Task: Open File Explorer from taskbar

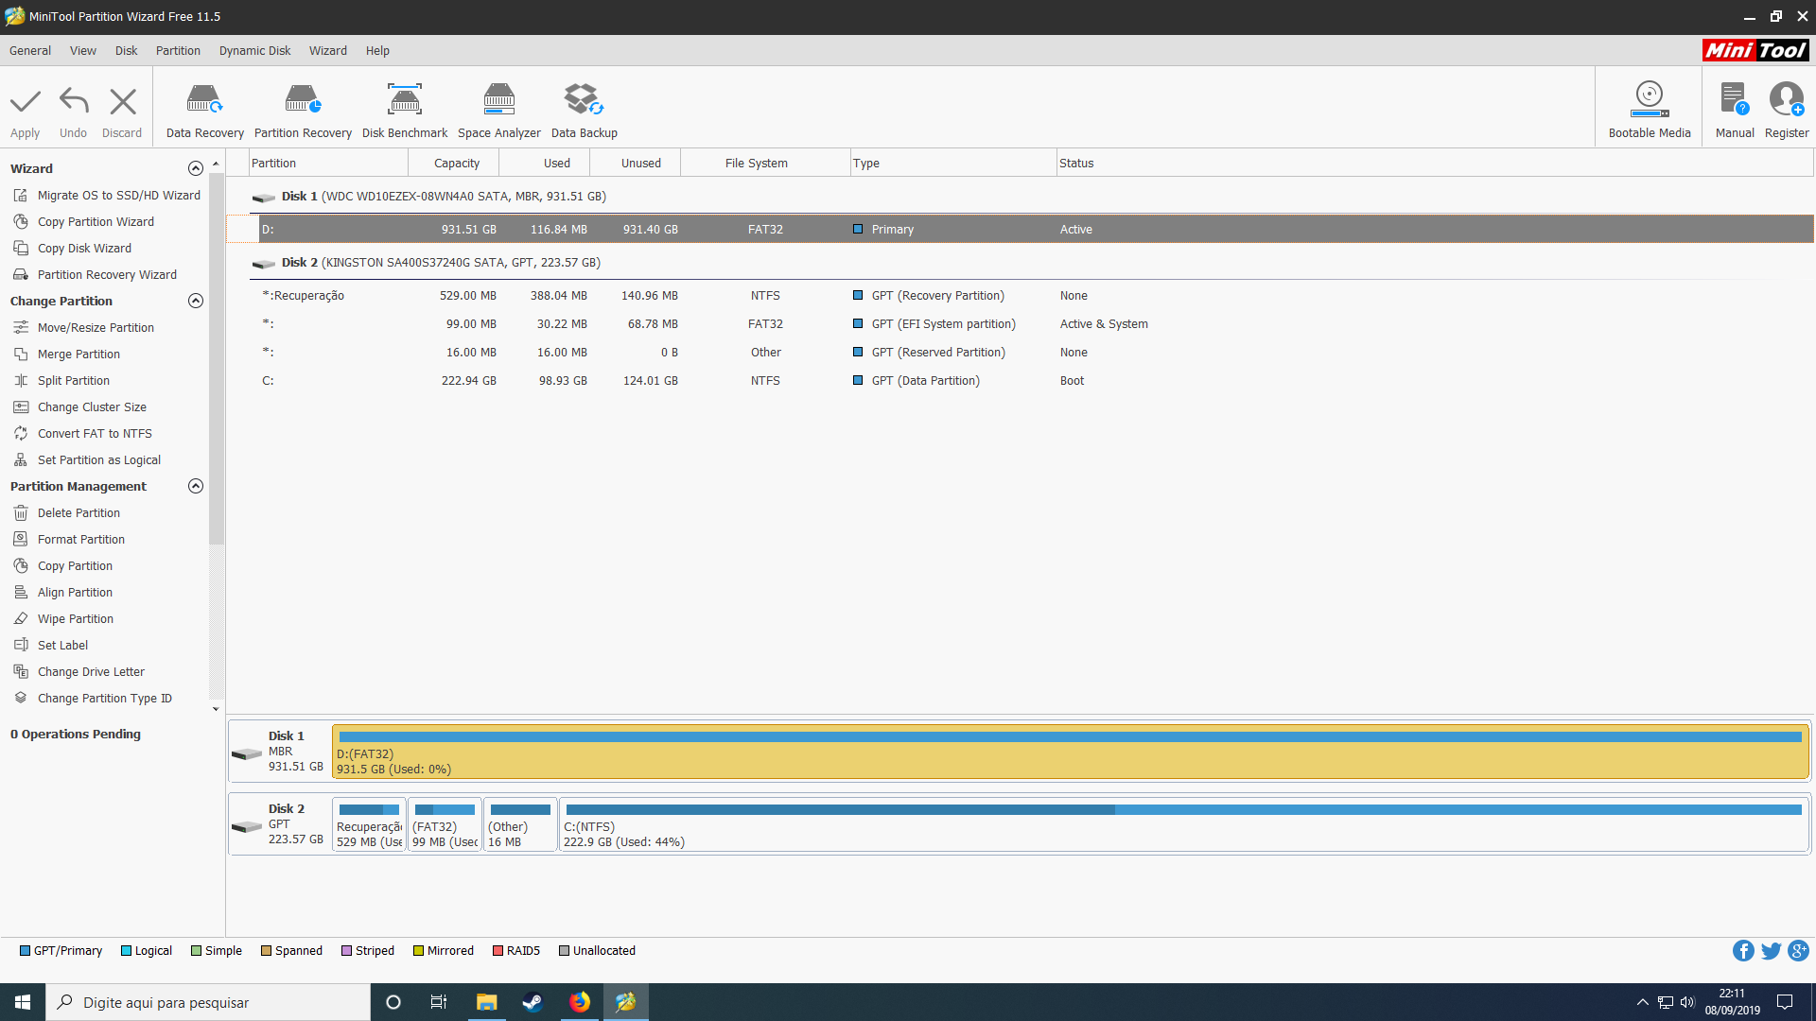Action: click(486, 1002)
